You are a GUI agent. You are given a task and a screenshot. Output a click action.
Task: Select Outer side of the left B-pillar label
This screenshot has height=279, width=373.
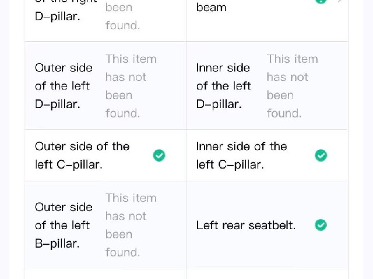(64, 225)
